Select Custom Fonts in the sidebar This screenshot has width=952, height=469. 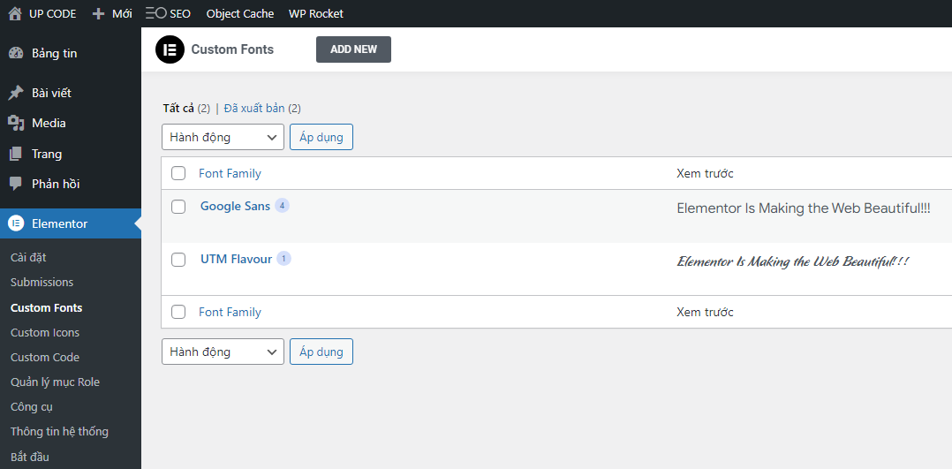tap(46, 308)
